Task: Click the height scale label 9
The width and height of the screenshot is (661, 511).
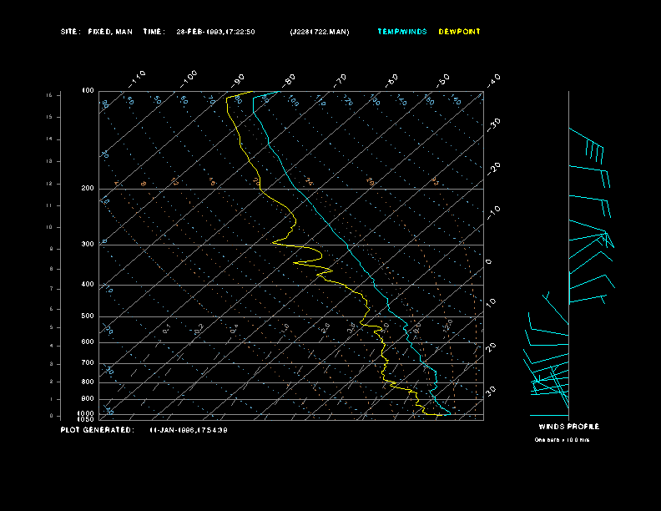Action: pyautogui.click(x=52, y=249)
